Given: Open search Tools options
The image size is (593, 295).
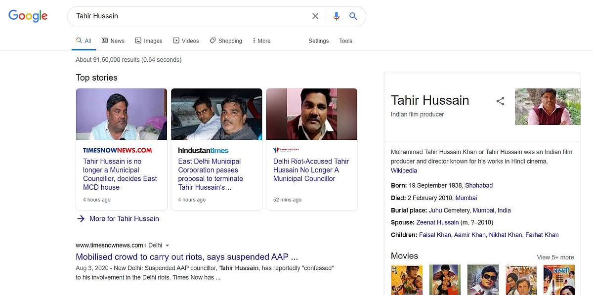Looking at the screenshot, I should click(x=345, y=41).
